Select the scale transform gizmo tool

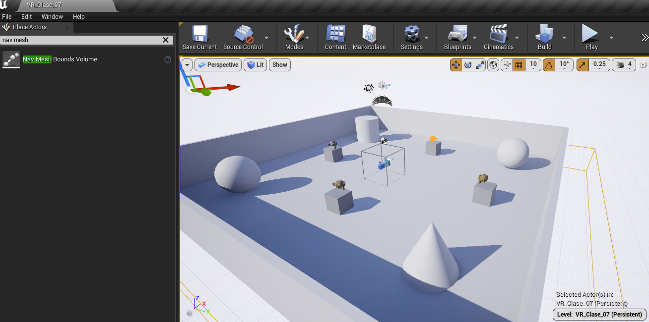pos(480,65)
